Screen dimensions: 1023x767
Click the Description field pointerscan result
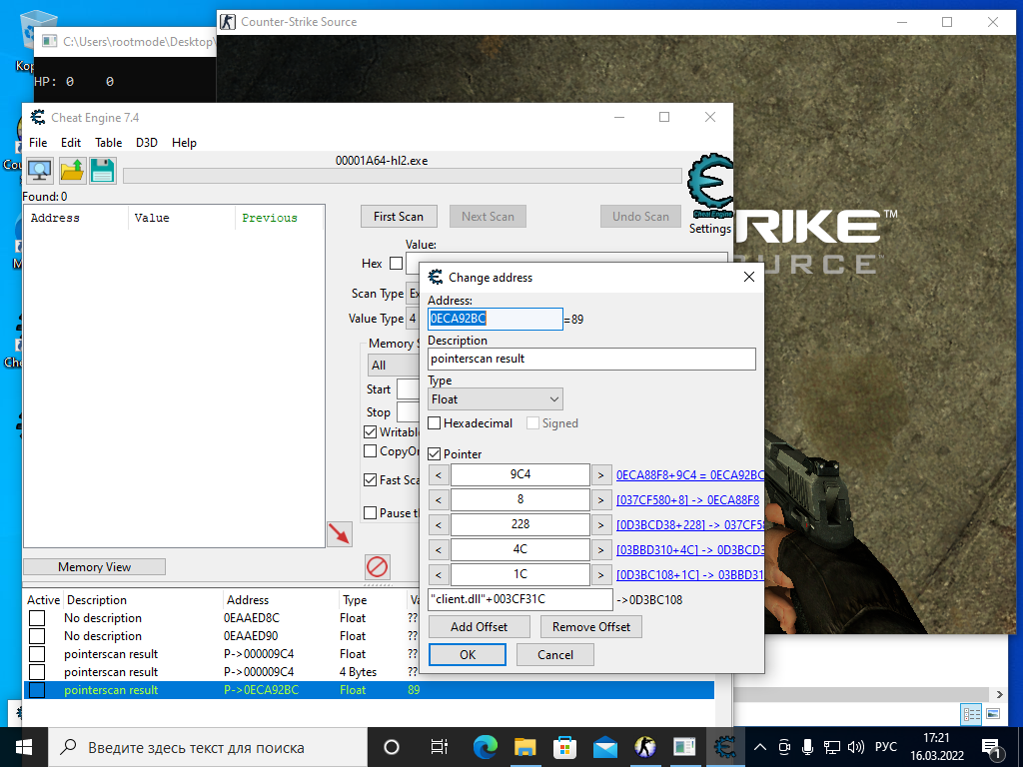(x=591, y=359)
